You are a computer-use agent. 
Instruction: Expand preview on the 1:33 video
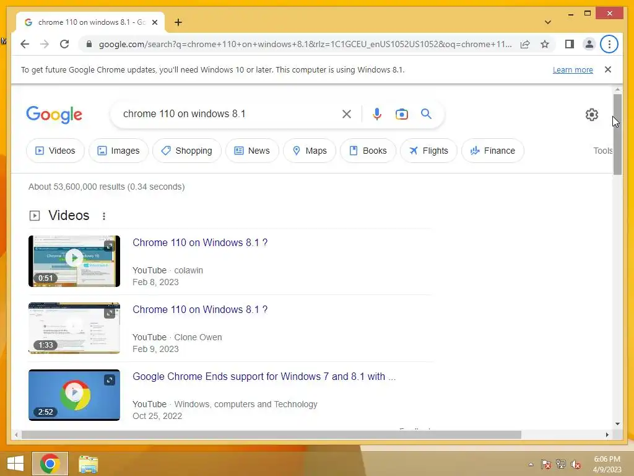click(x=109, y=313)
